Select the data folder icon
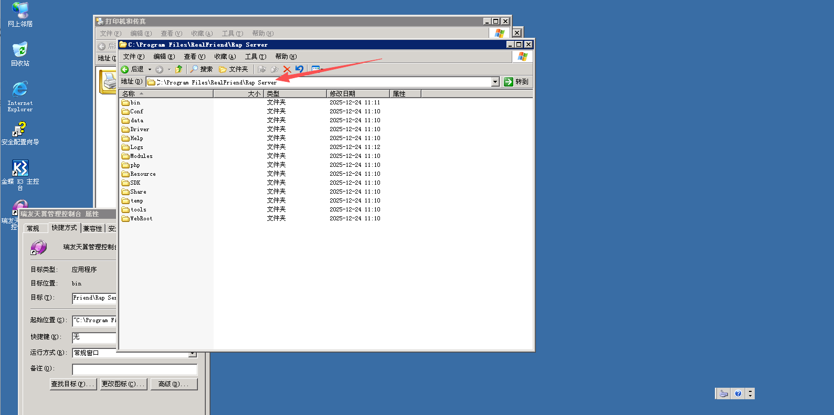Viewport: 834px width, 415px height. coord(125,121)
